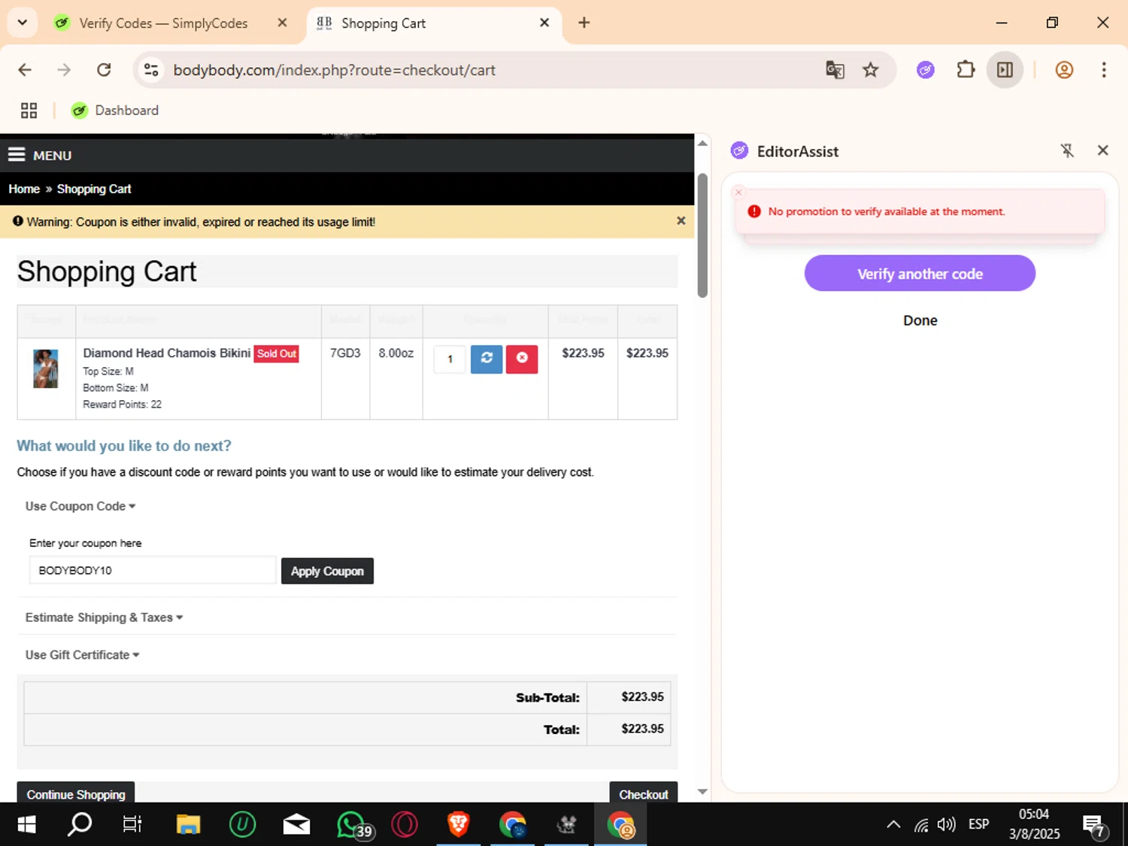Open the Chrome three-dot menu

(1104, 70)
